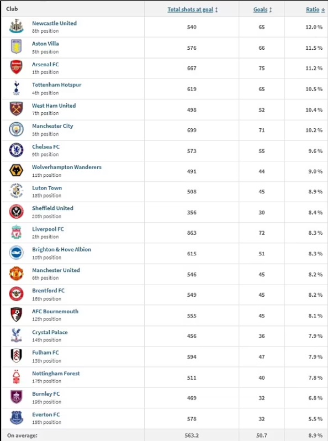
Task: Click the Brentford FC bee badge
Action: 17,294
